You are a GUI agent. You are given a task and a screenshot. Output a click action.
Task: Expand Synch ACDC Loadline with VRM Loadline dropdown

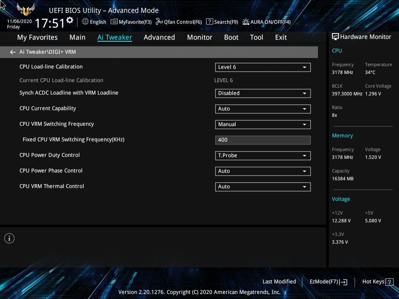pos(263,93)
